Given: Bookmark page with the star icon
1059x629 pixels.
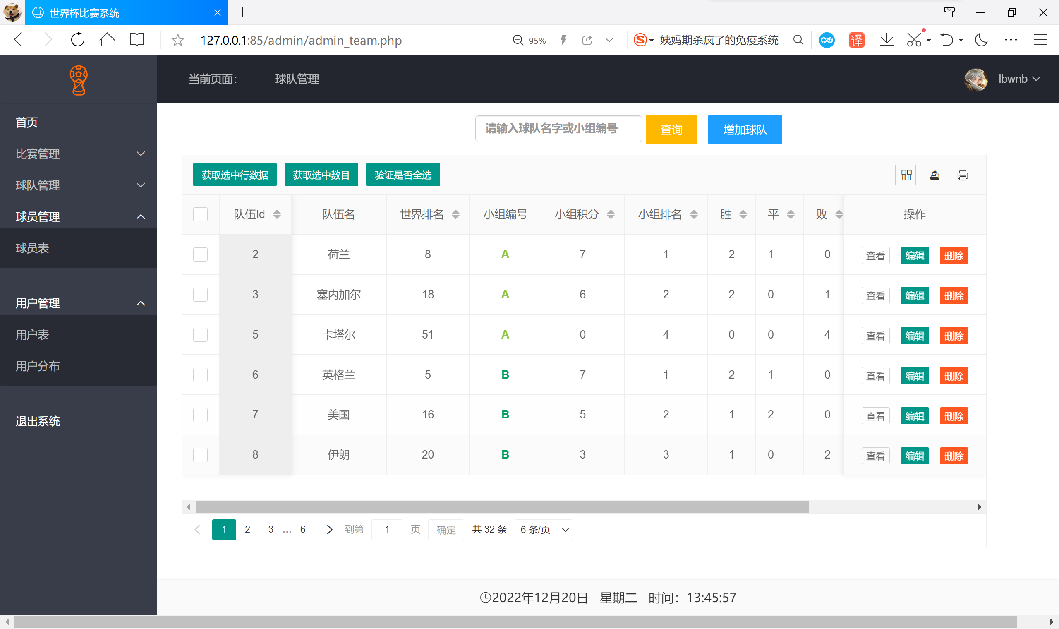Looking at the screenshot, I should tap(178, 41).
